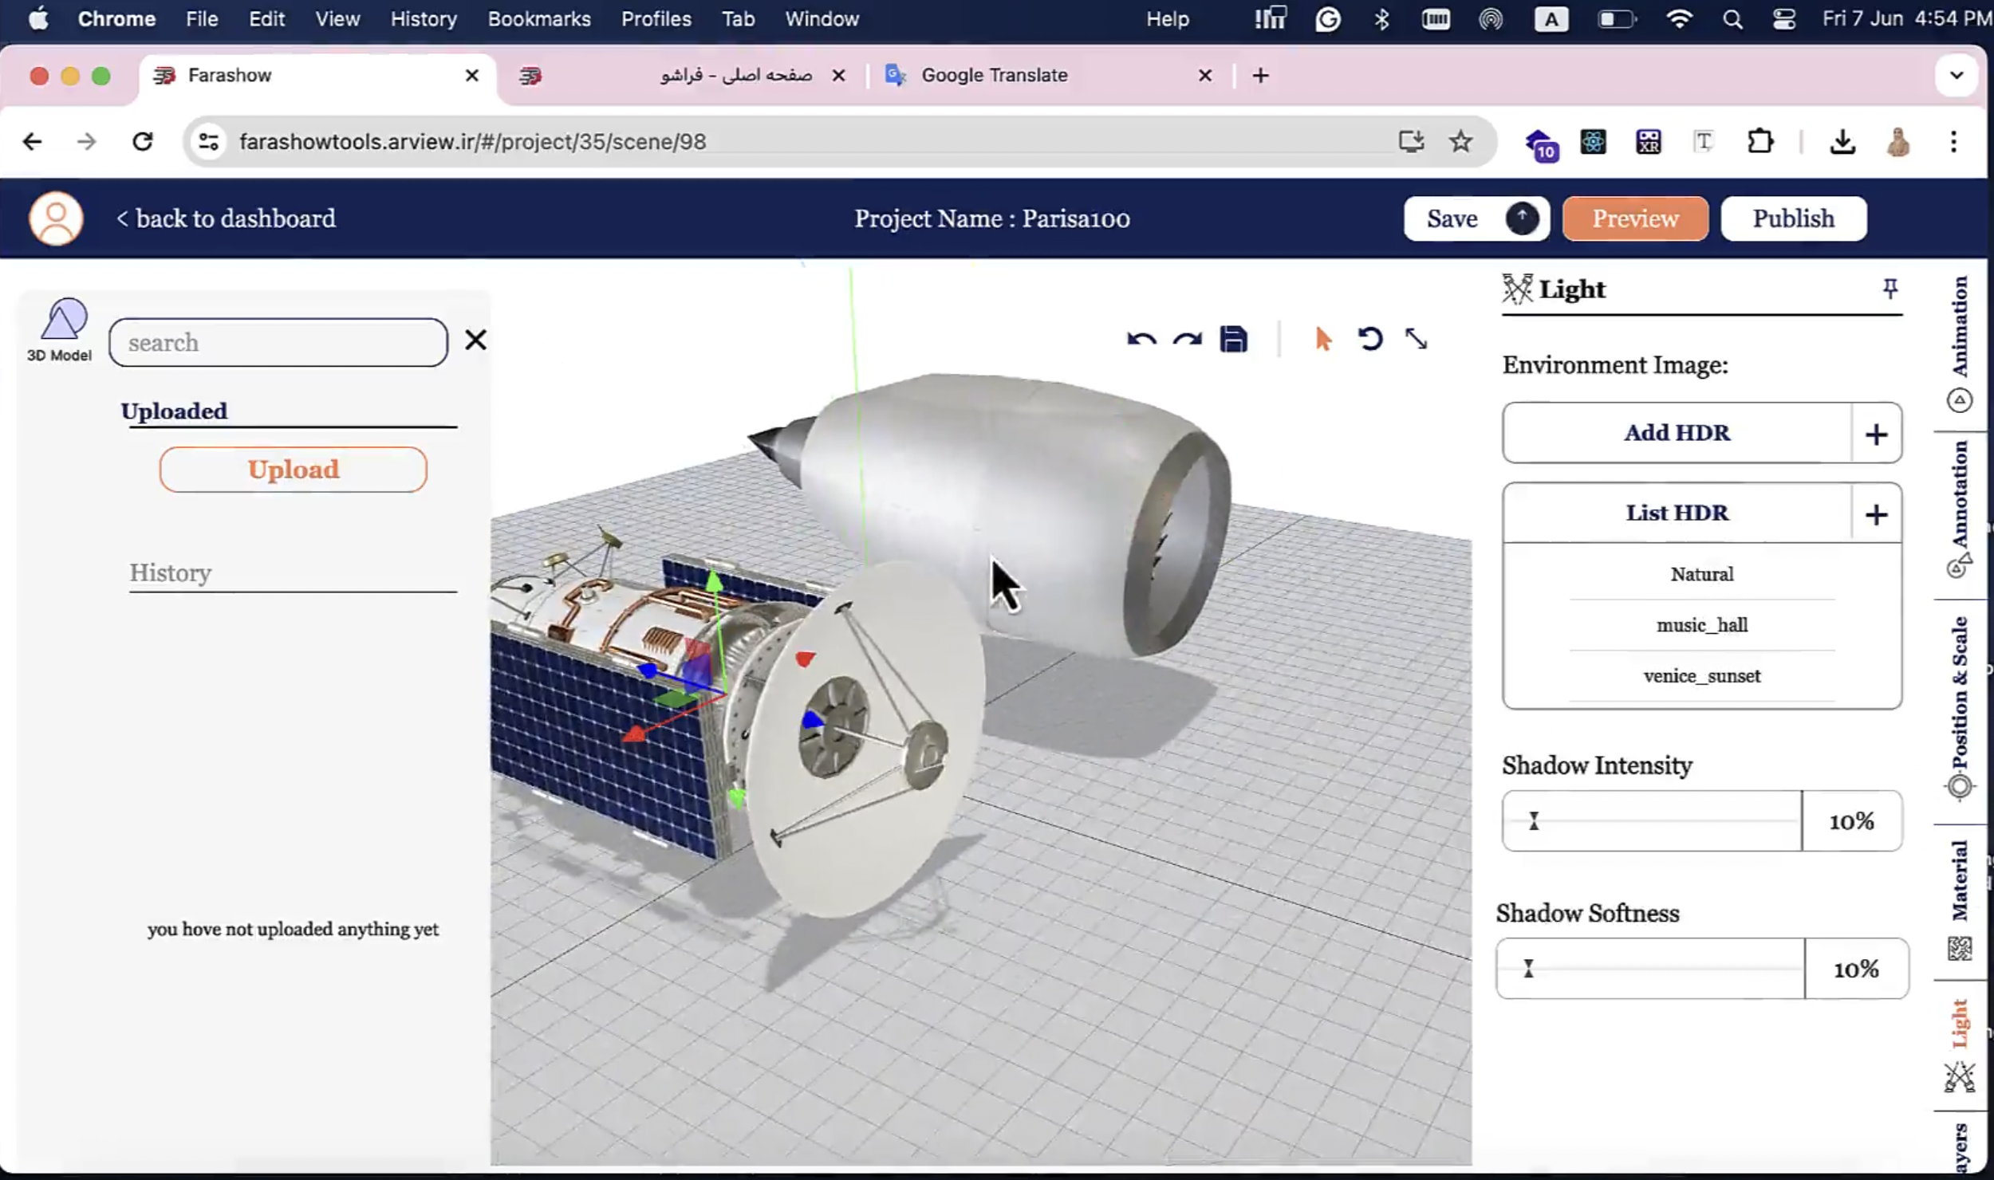The width and height of the screenshot is (1994, 1180).
Task: Activate the diagonal scale tool icon
Action: [1416, 340]
